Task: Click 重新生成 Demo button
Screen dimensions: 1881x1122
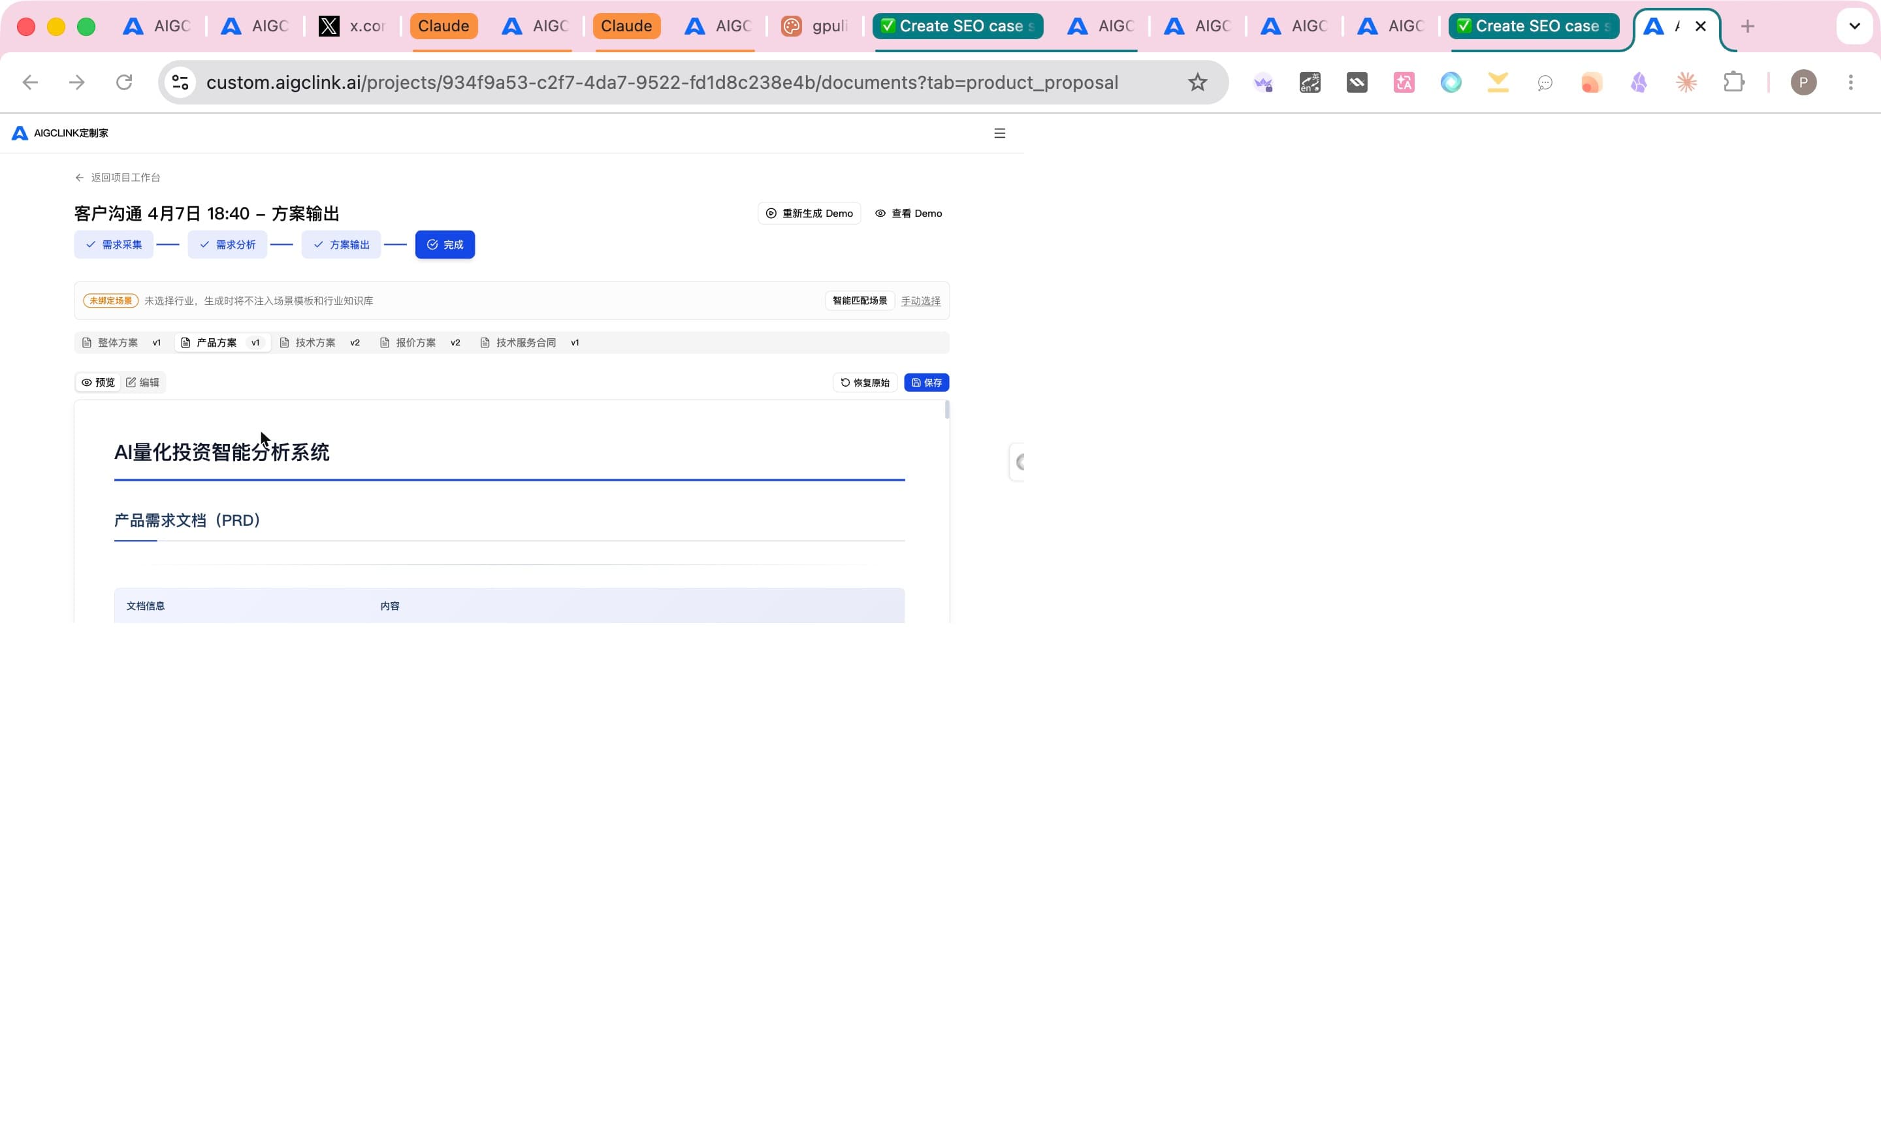Action: [809, 213]
